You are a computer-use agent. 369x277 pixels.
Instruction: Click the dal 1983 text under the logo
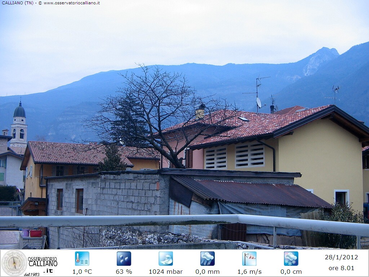(32, 274)
